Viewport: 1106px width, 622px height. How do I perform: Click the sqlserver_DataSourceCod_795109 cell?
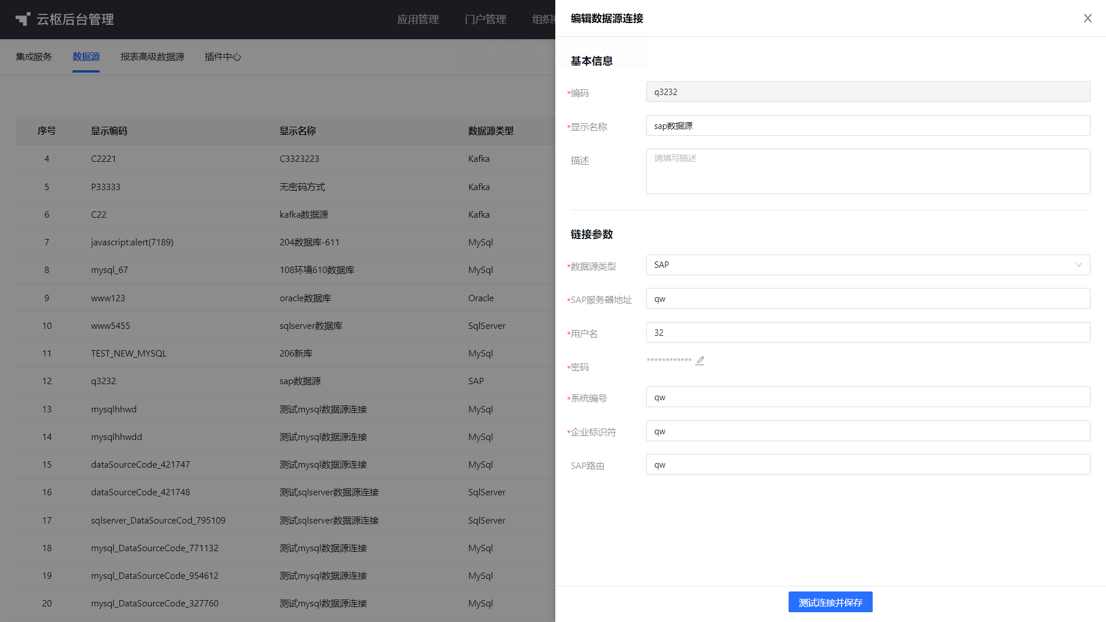158,520
